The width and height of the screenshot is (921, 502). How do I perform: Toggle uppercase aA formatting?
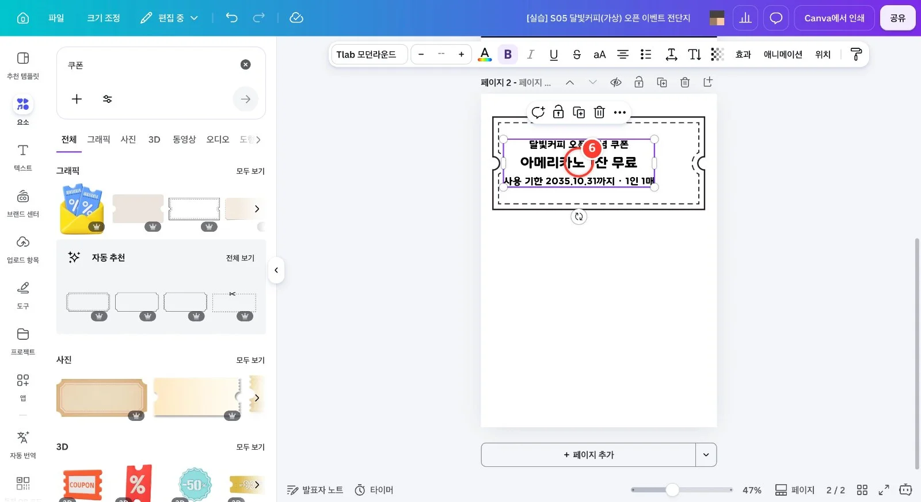click(x=600, y=54)
